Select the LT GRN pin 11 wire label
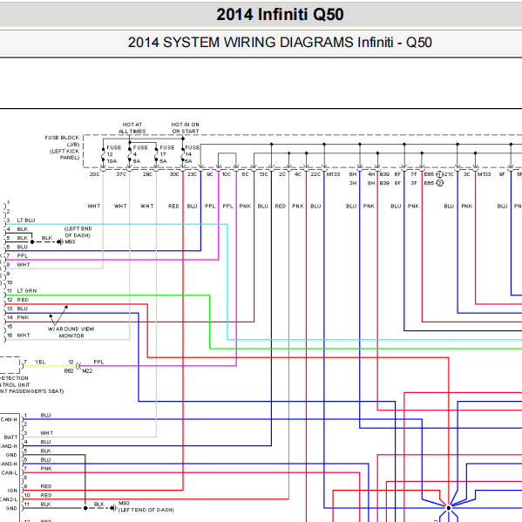This screenshot has width=522, height=522. (x=27, y=291)
